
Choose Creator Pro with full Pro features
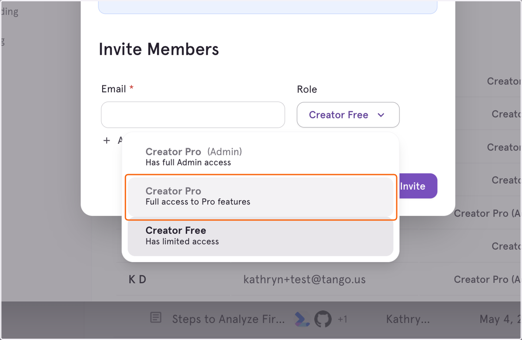[x=260, y=196]
